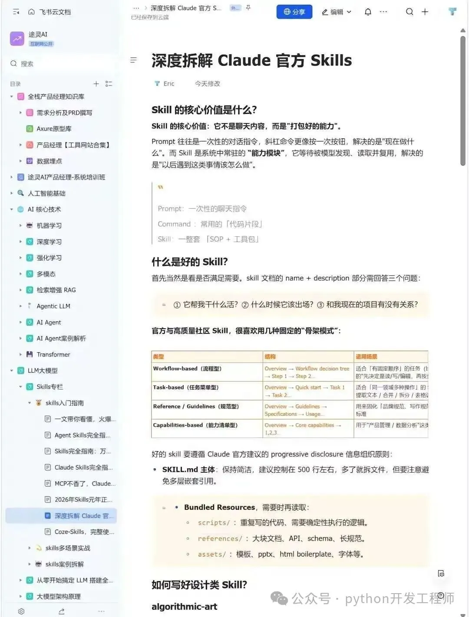This screenshot has width=469, height=617.
Task: Click the profile avatar icon top right
Action: click(452, 12)
